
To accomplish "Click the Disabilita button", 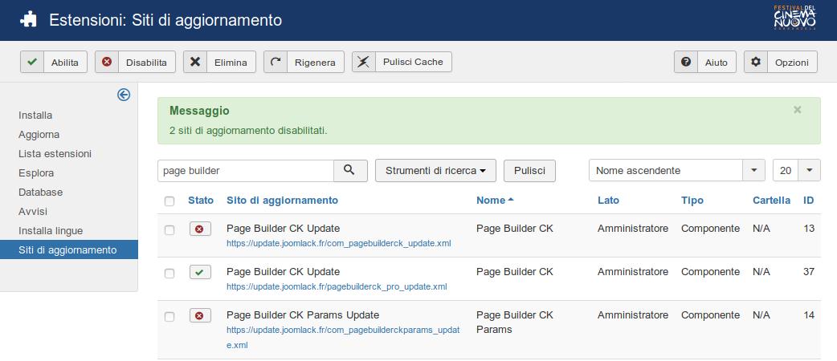I will coord(135,62).
